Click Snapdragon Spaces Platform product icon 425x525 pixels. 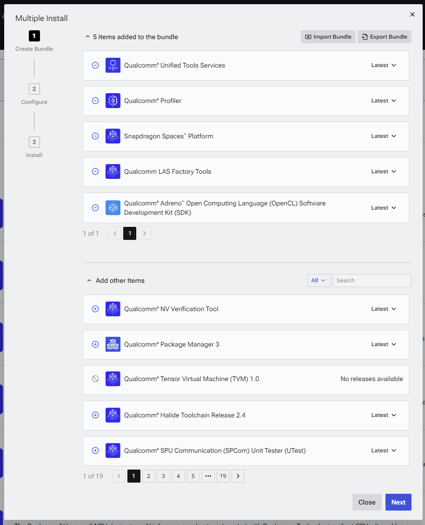click(x=113, y=136)
